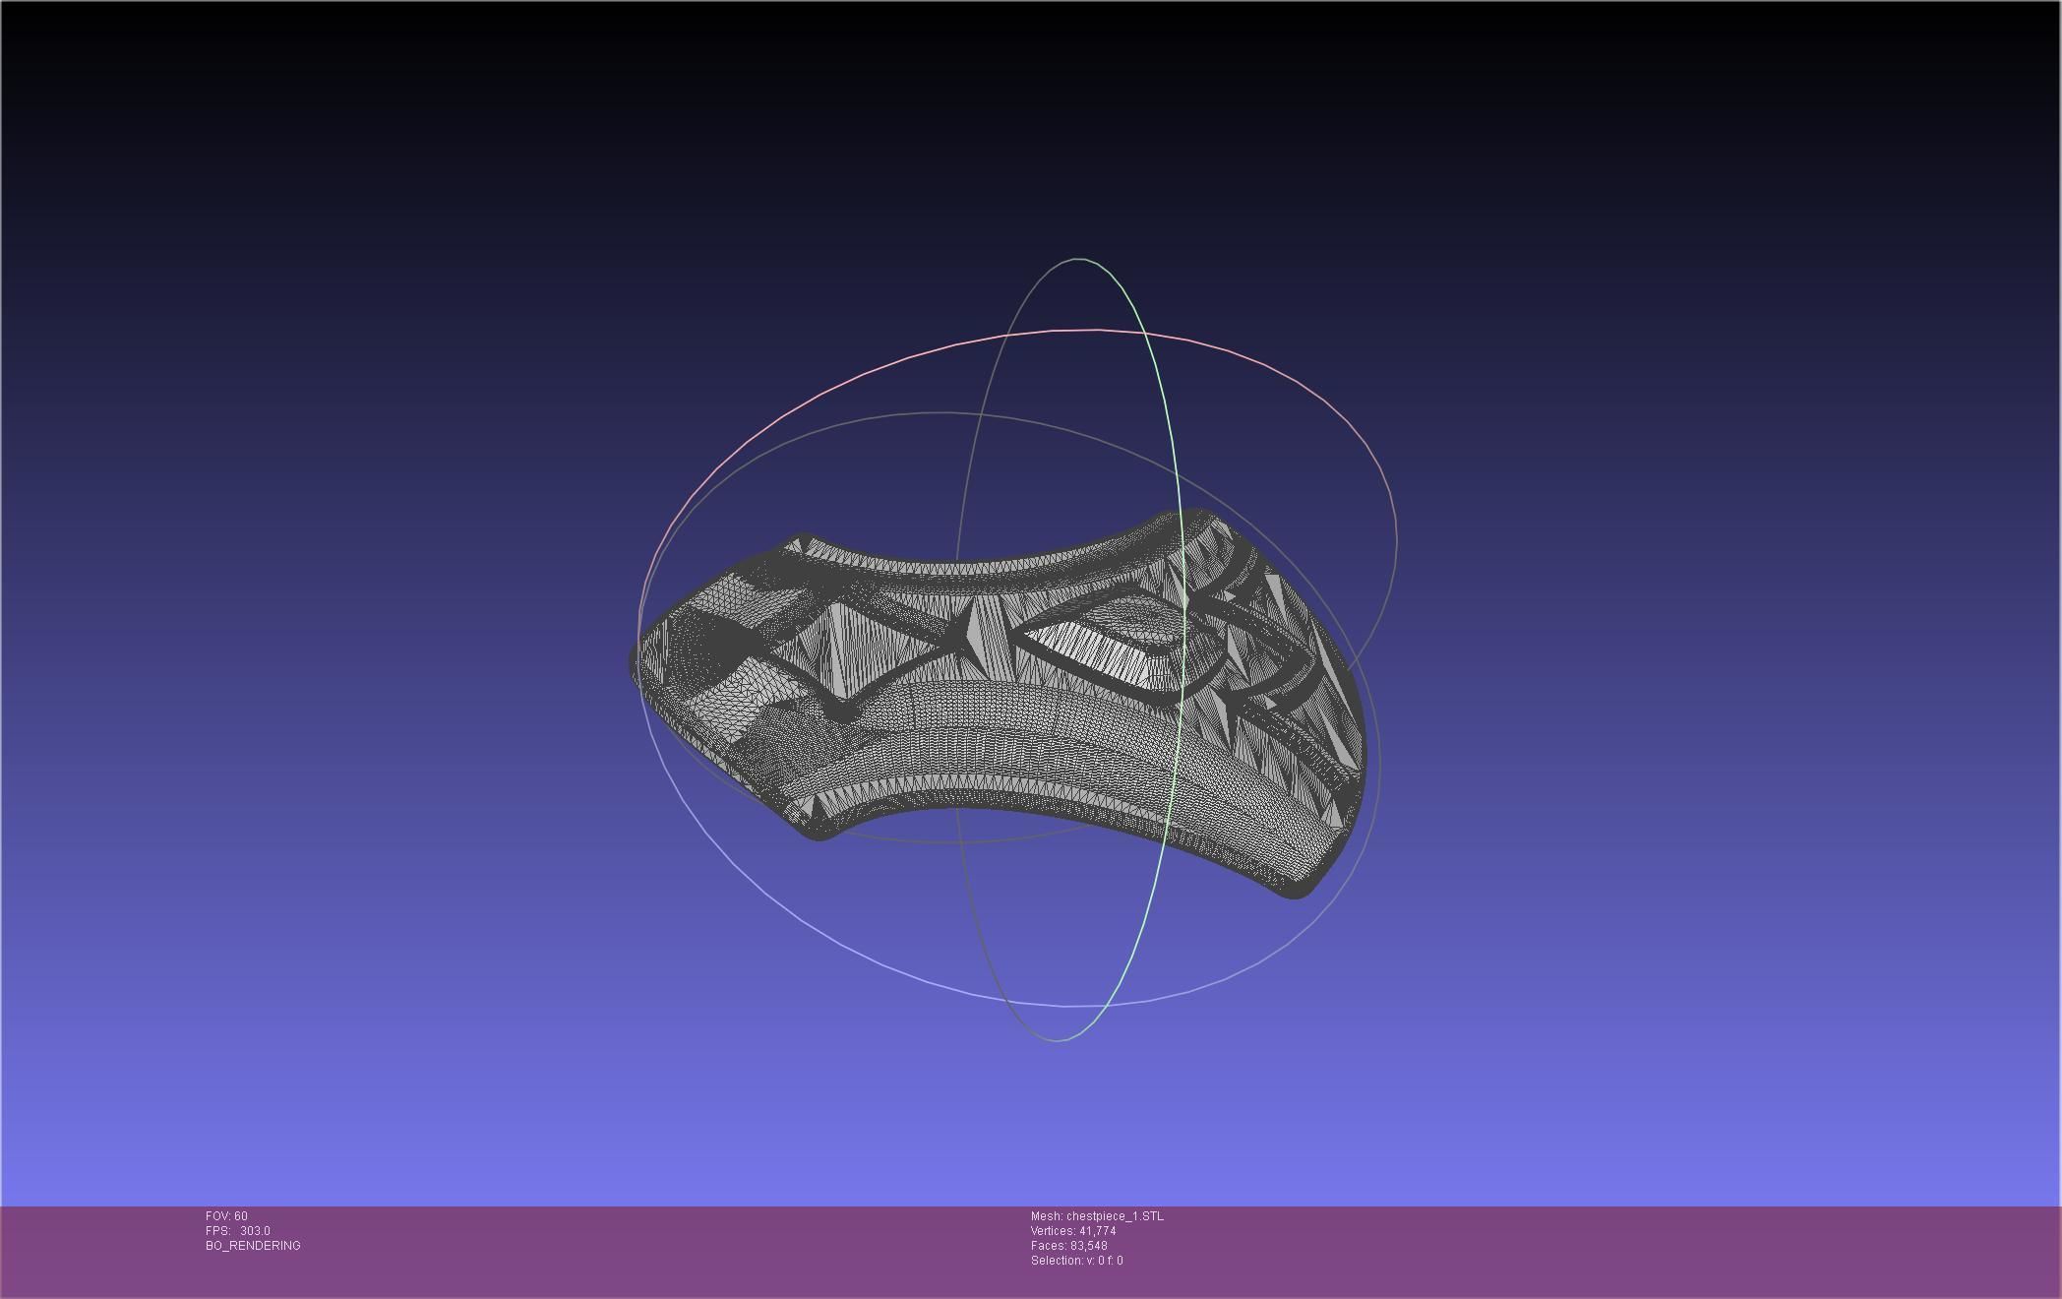Click the FOV: 60 status text
This screenshot has height=1299, width=2062.
tap(226, 1216)
